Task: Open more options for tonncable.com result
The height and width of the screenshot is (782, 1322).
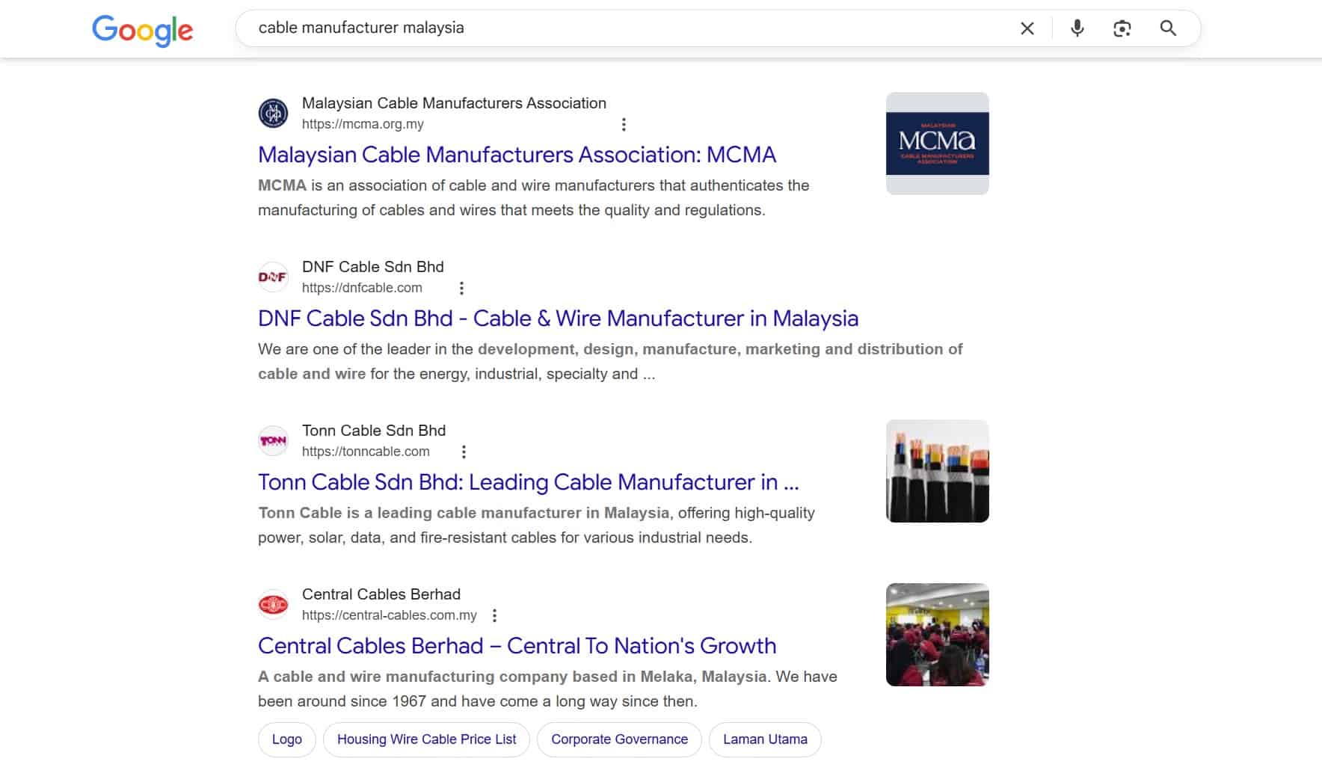Action: coord(464,452)
